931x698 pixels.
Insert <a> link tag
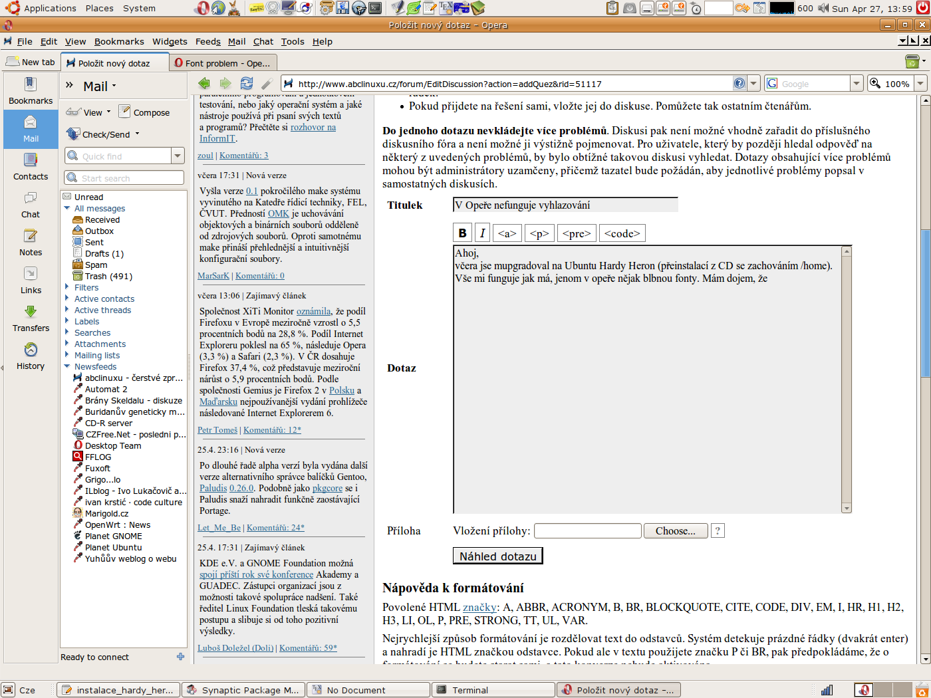[507, 233]
